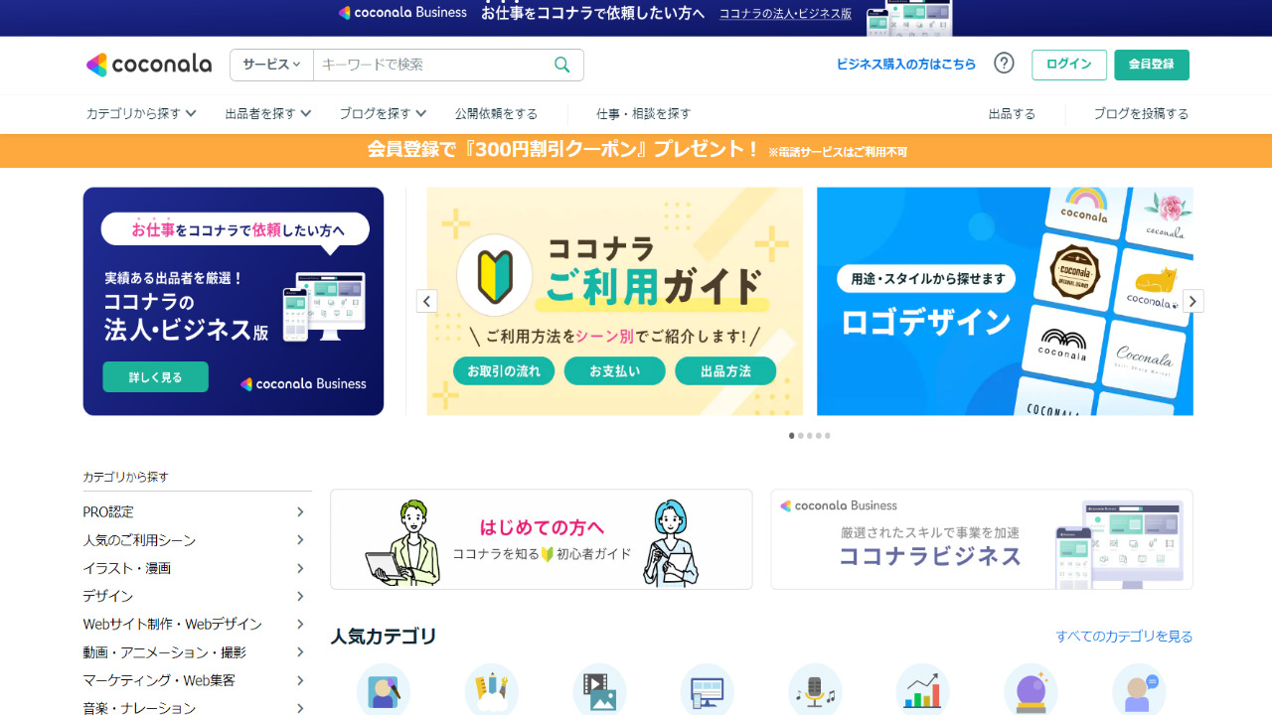Viewport: 1272px width, 715px height.
Task: Open the person with speech bubble icon
Action: [1139, 689]
